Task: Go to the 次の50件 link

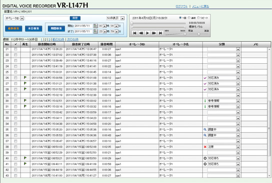Action: (x=72, y=39)
